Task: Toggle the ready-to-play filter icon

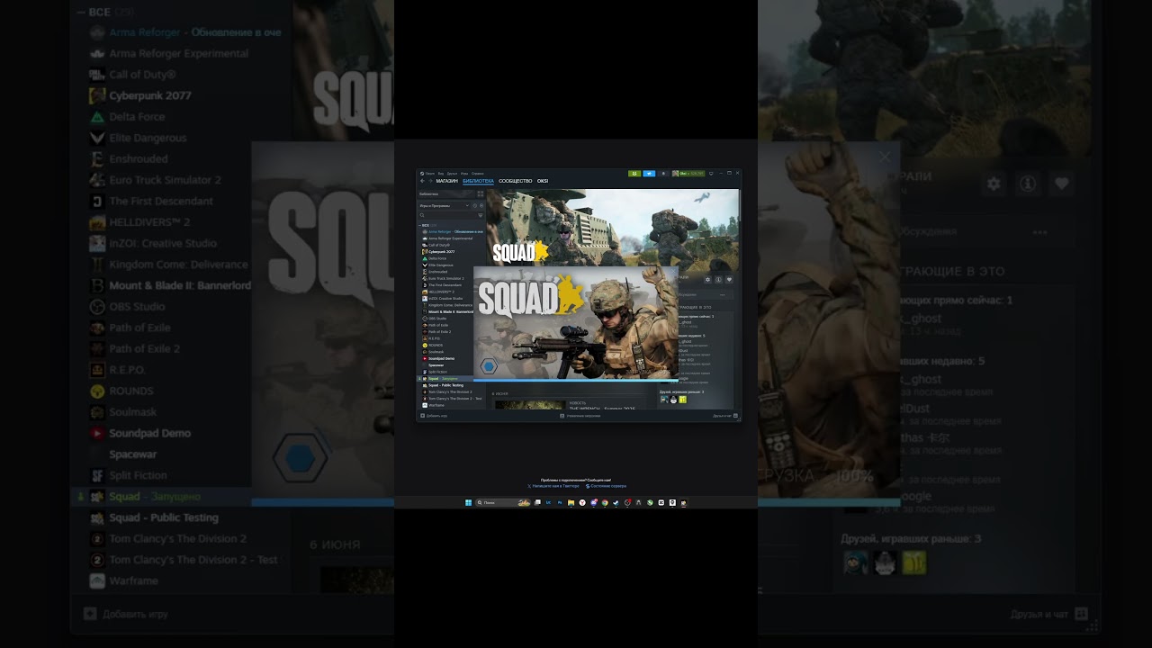Action: pos(481,205)
